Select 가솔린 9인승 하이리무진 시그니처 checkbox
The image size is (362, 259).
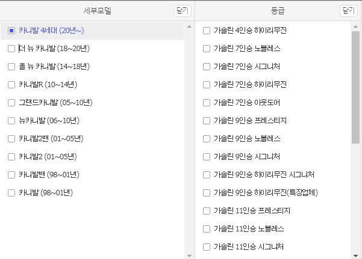coord(207,175)
